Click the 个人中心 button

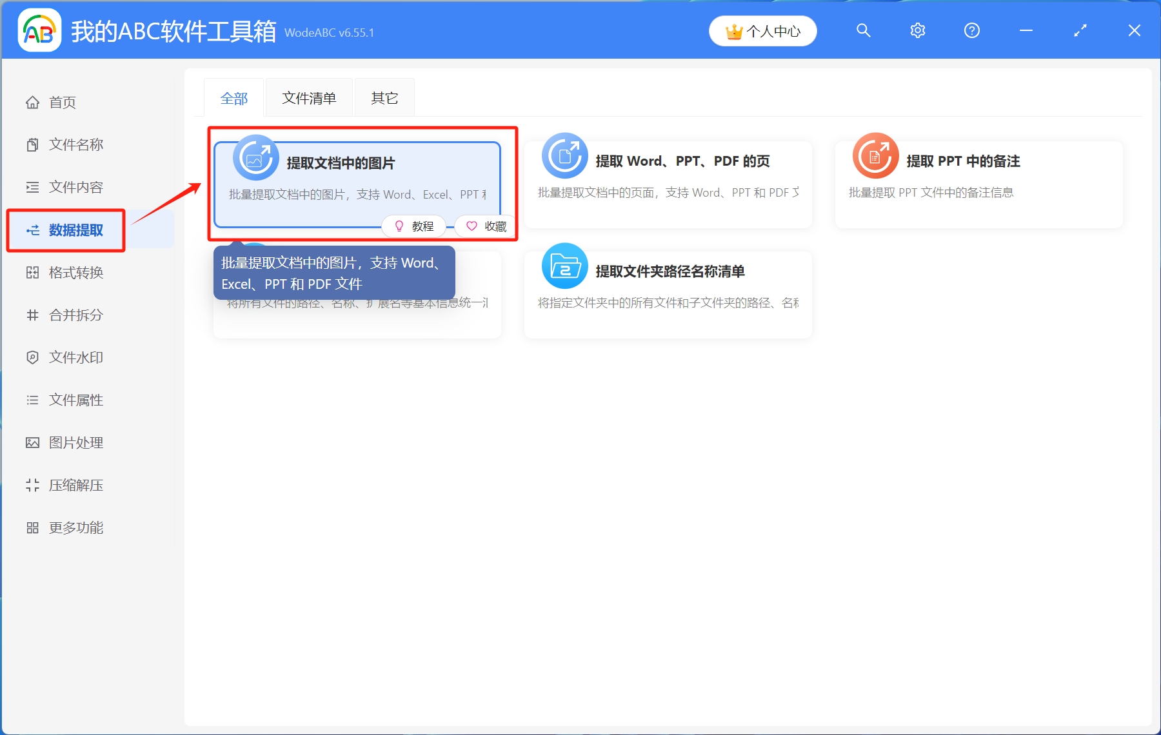762,30
